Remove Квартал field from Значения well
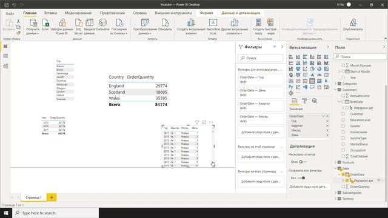 pyautogui.click(x=327, y=126)
